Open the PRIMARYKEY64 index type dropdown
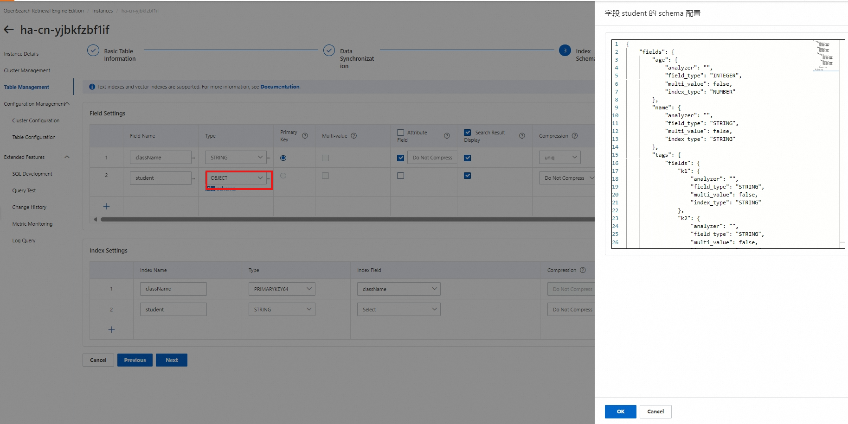Image resolution: width=848 pixels, height=424 pixels. tap(282, 289)
